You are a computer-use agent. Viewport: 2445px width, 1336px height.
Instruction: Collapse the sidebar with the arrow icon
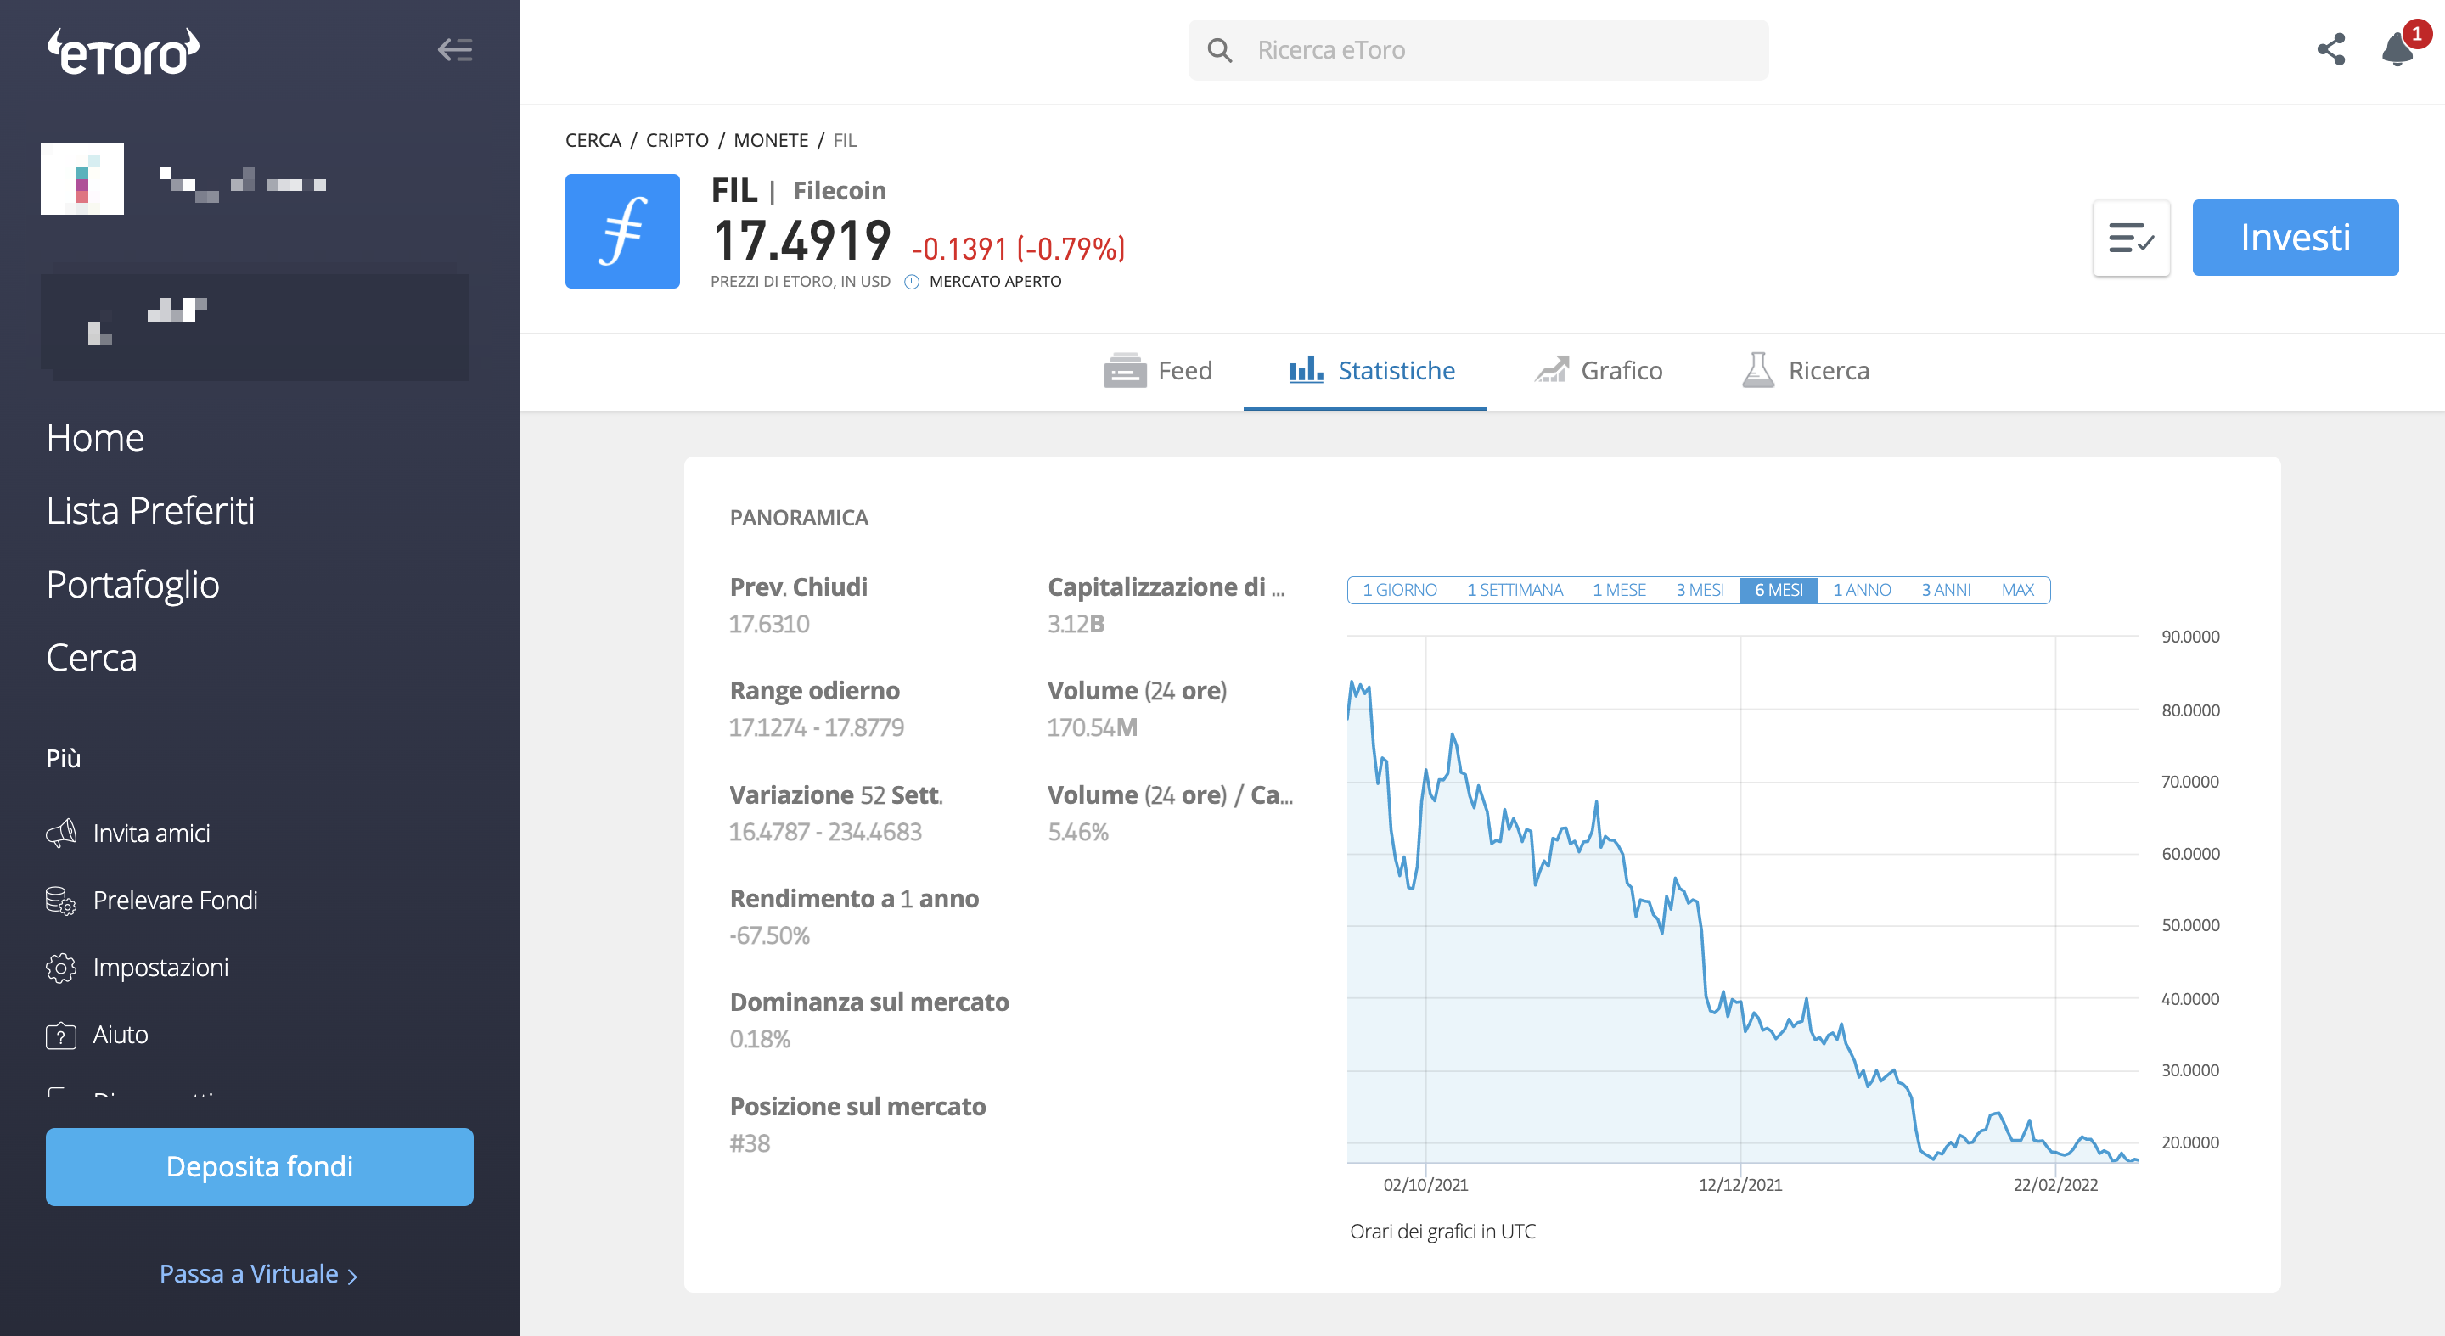coord(455,49)
